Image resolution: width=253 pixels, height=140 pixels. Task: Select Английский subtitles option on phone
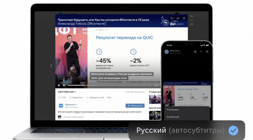coord(173,117)
